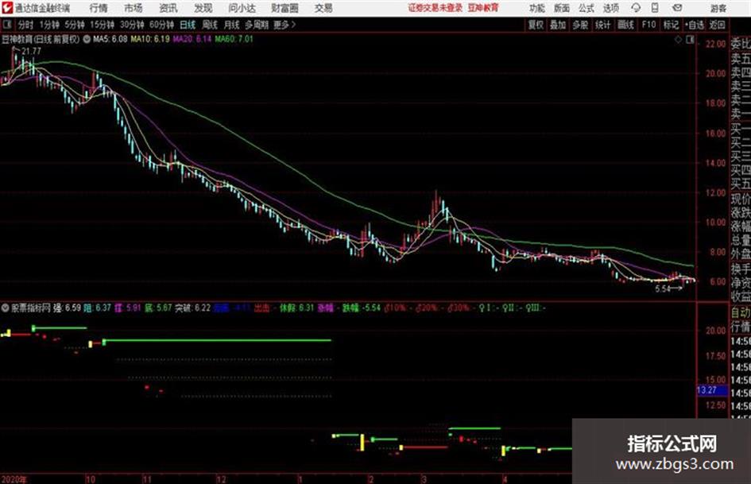Click the 通达信 red logo icon
Image resolution: width=751 pixels, height=484 pixels.
pyautogui.click(x=7, y=8)
